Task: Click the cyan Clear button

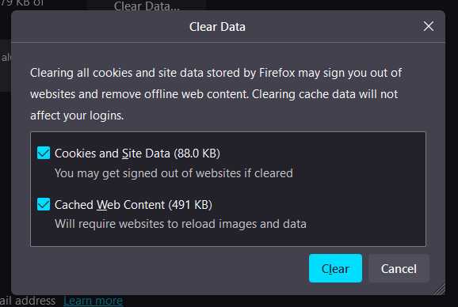Action: [x=335, y=268]
